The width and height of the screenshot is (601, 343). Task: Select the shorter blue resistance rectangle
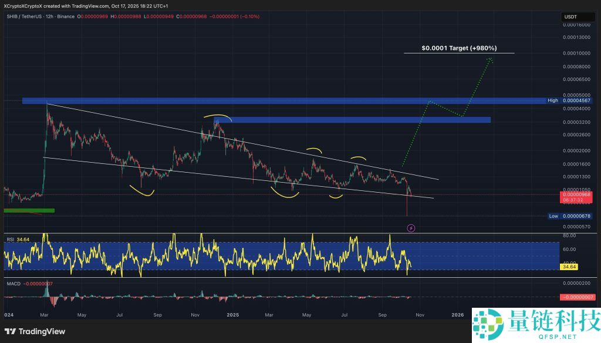(352, 120)
